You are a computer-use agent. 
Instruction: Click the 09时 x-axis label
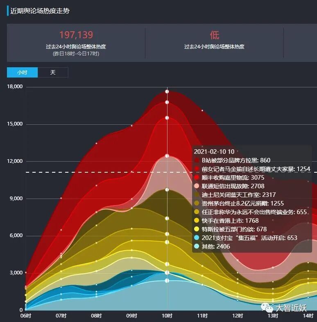click(131, 315)
